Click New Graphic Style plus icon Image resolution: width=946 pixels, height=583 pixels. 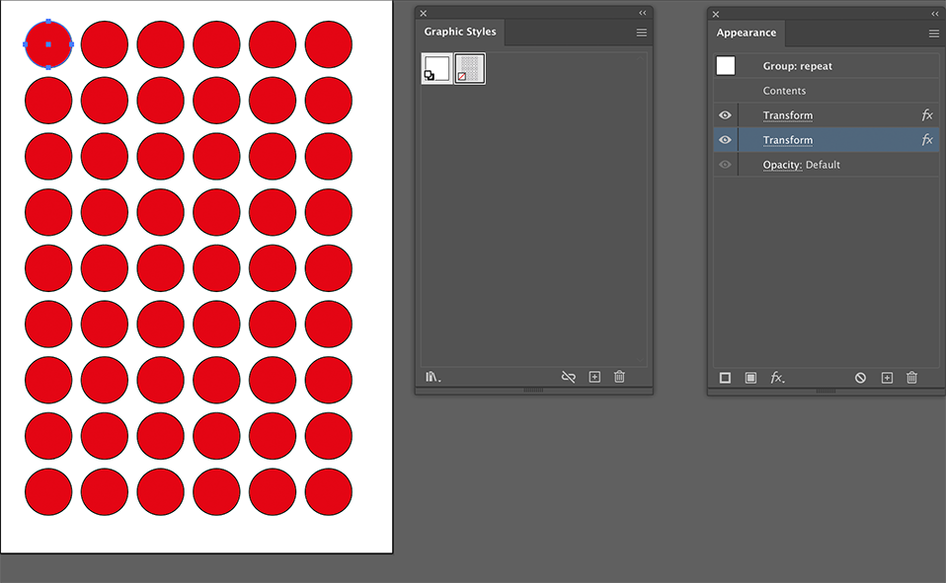(594, 377)
